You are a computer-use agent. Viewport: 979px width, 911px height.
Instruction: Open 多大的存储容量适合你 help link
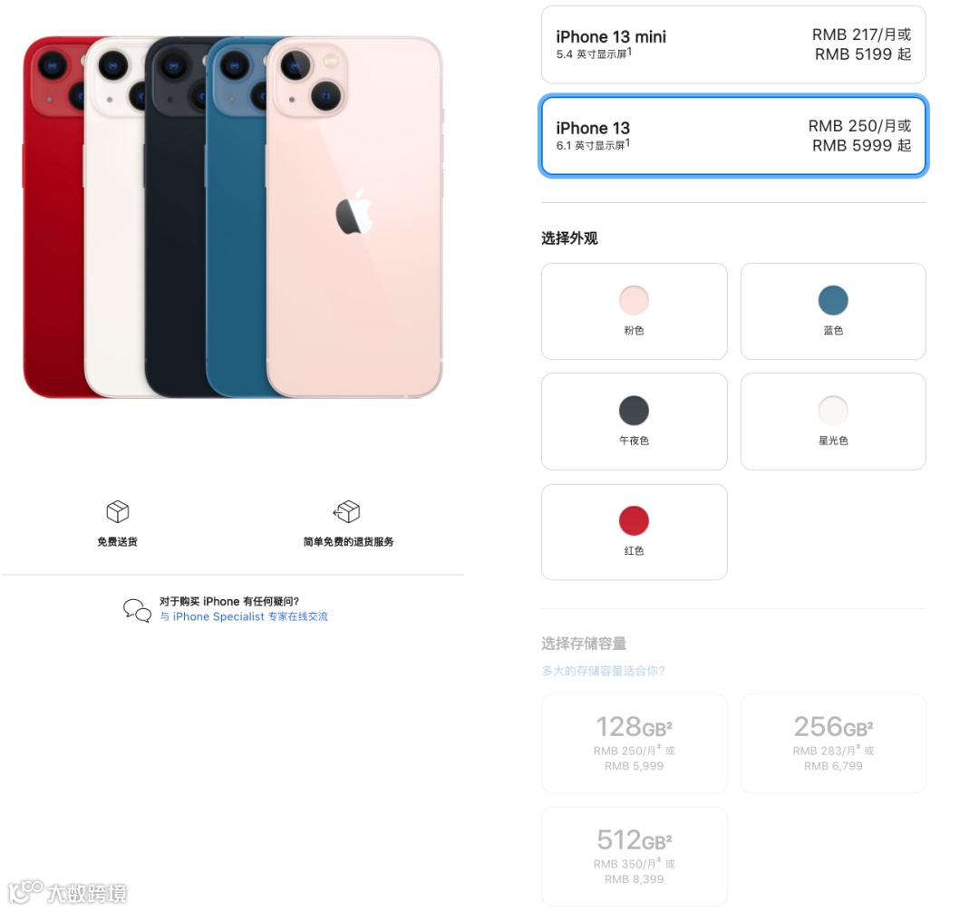tap(603, 671)
